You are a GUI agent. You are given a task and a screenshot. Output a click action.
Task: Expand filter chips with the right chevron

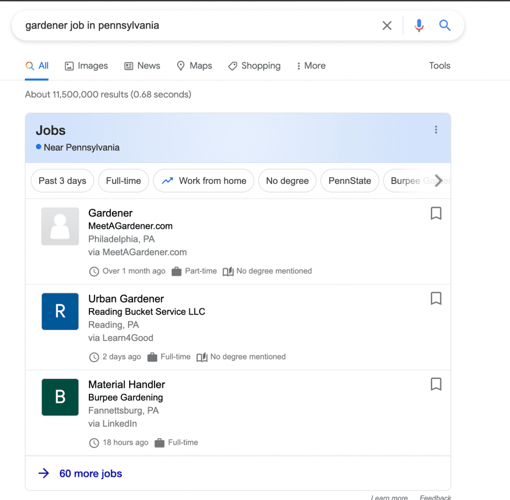pyautogui.click(x=438, y=181)
